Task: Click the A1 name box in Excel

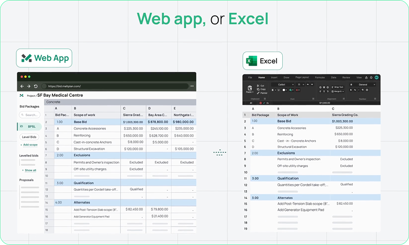Action: 251,103
